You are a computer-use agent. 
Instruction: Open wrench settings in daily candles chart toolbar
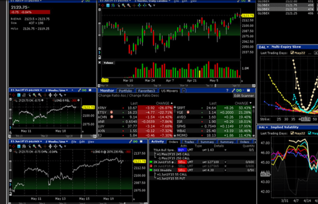point(150,6)
